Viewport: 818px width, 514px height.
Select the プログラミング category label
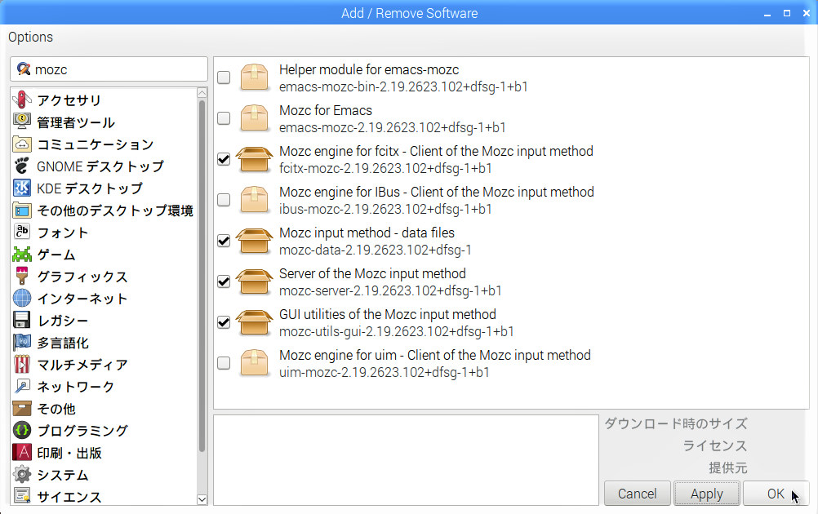82,431
